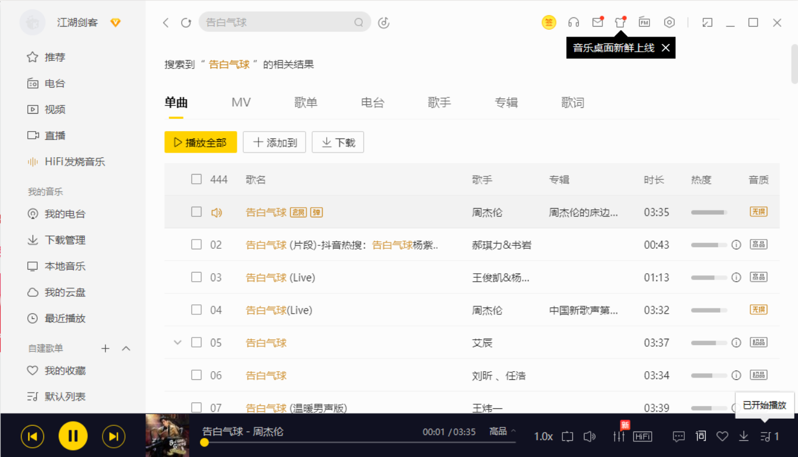The width and height of the screenshot is (798, 457).
Task: Click the info icon on row 02
Action: click(x=736, y=245)
